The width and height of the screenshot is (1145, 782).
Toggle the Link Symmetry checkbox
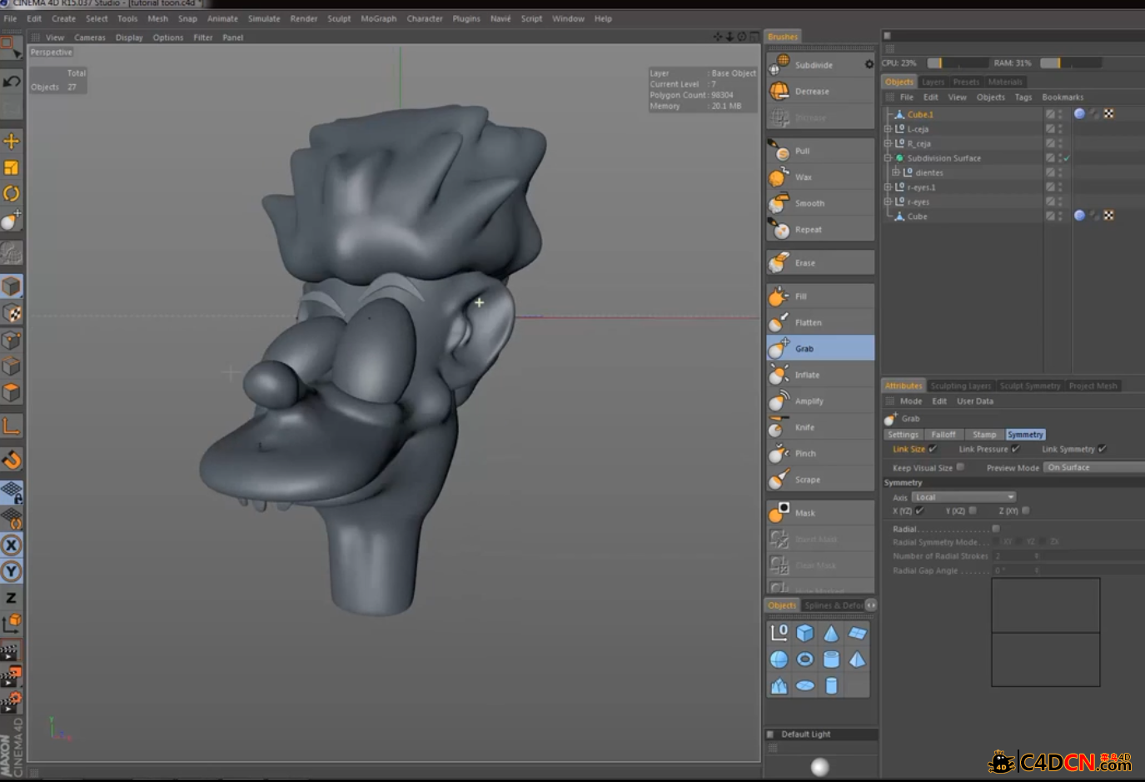[1102, 449]
